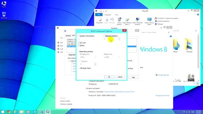Click the System protection shield icon in sidebar
Screen dimensions: 203x114
coord(58,49)
